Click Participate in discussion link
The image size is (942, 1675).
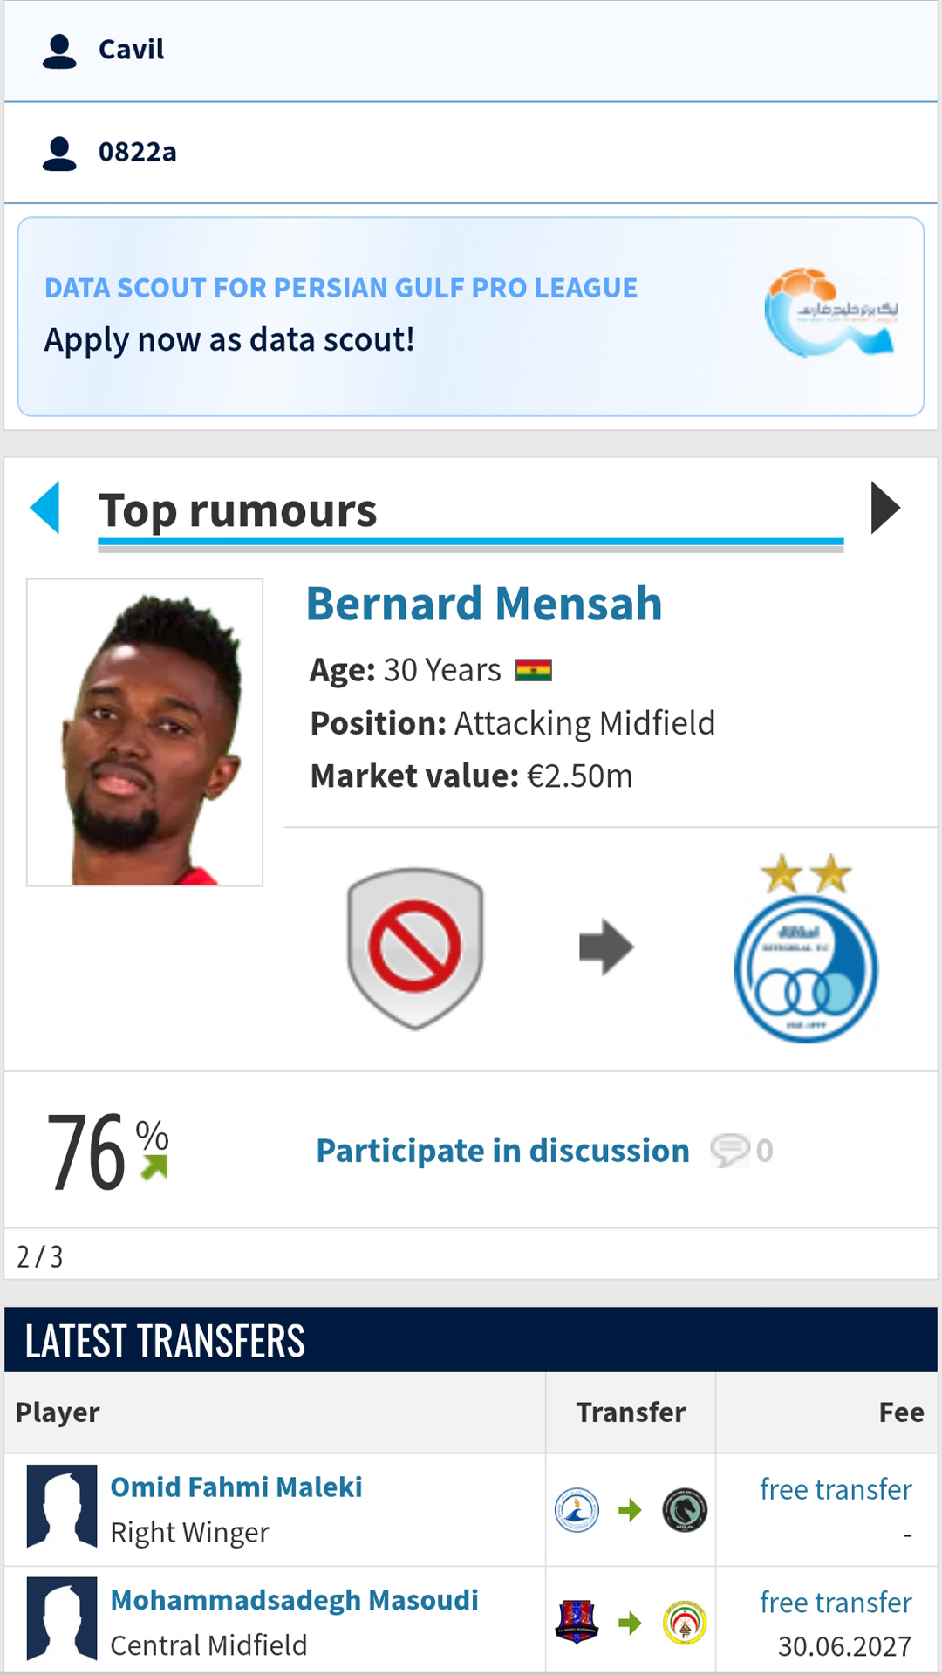click(x=502, y=1151)
